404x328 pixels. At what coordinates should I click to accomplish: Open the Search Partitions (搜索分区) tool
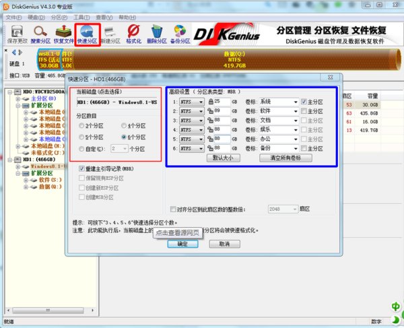pyautogui.click(x=40, y=34)
